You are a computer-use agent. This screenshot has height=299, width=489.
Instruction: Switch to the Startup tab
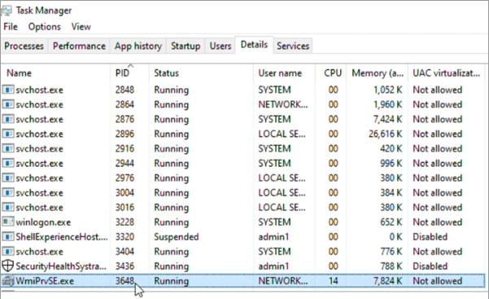click(186, 46)
